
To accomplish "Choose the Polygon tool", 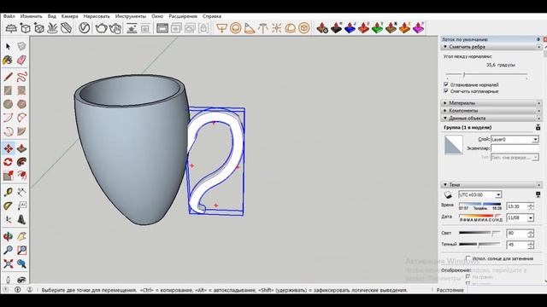I will (x=21, y=104).
